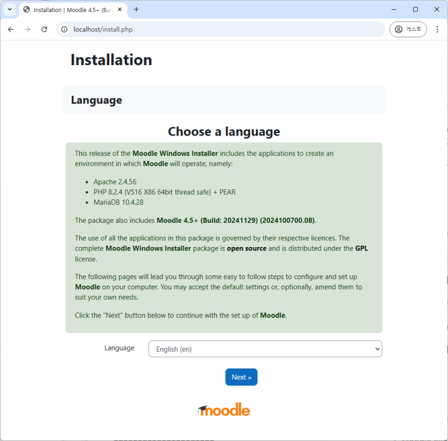Click the 'Moodle 4.5+ (Build: 20241129)' text

[x=207, y=220]
